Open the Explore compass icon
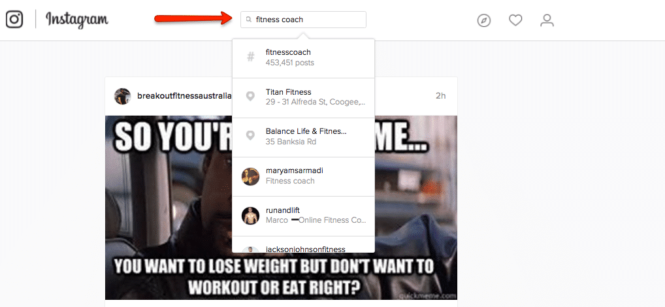Viewport: 665px width, 307px height. 483,20
